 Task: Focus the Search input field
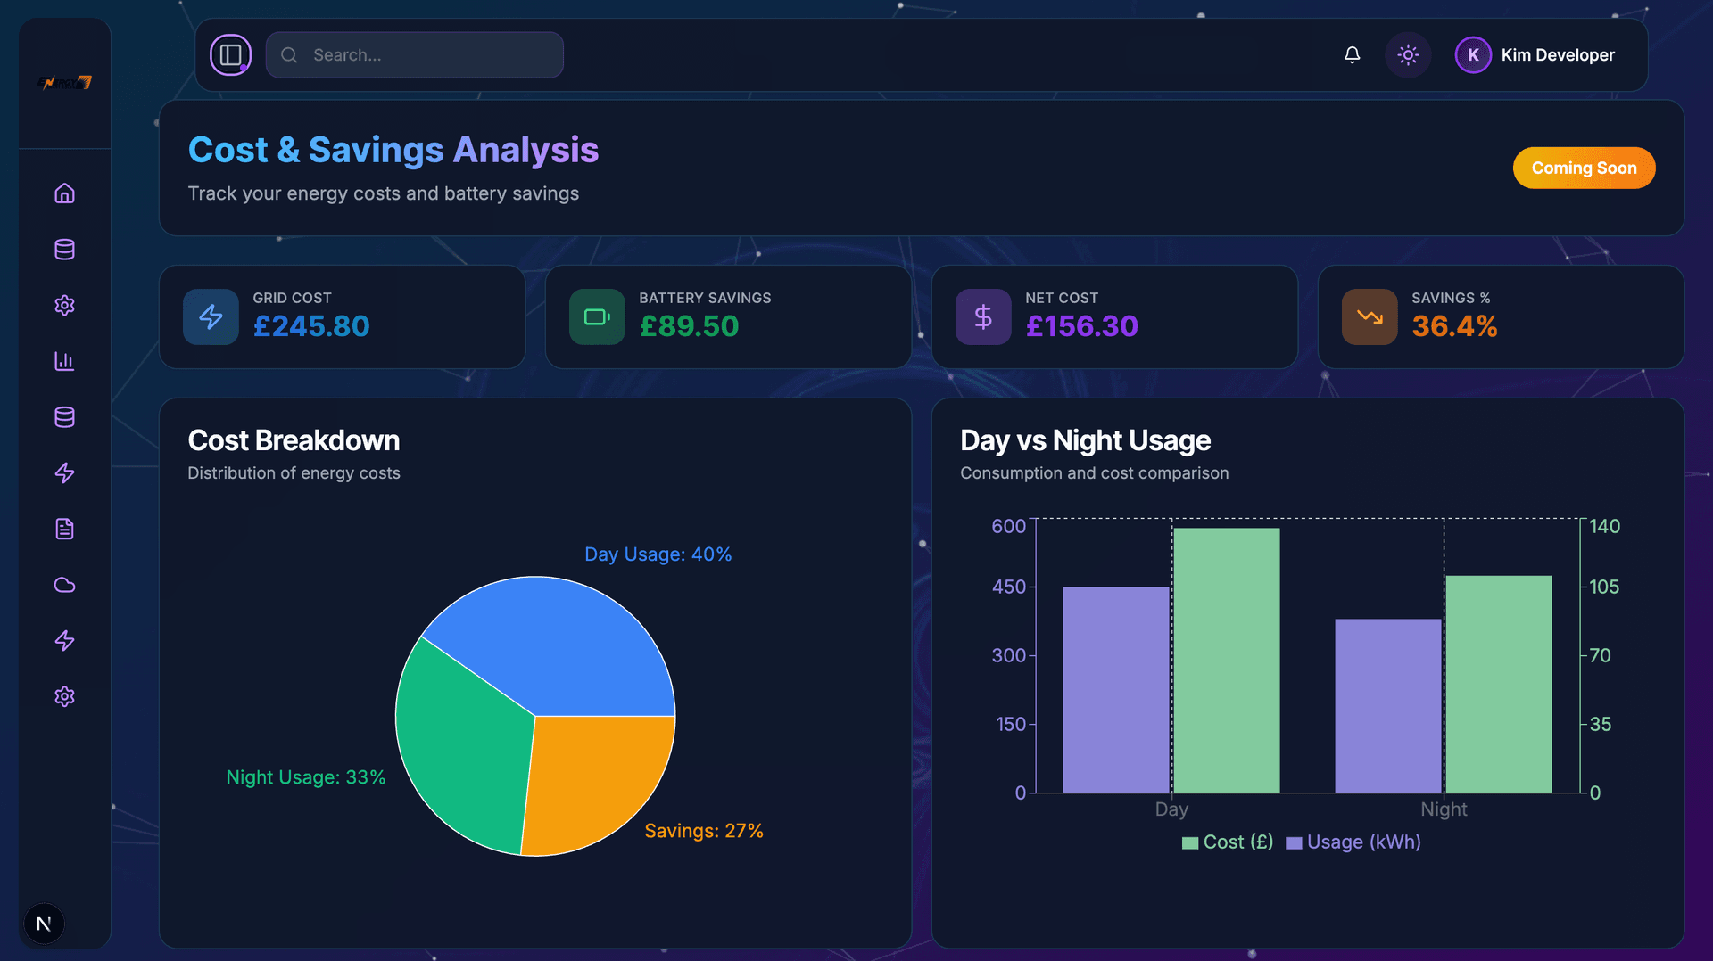point(428,55)
